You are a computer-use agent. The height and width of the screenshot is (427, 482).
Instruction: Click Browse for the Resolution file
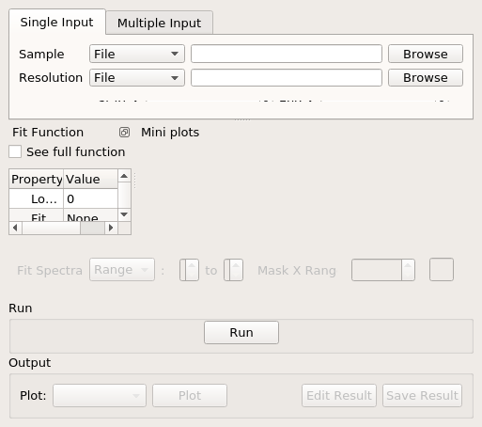(426, 78)
